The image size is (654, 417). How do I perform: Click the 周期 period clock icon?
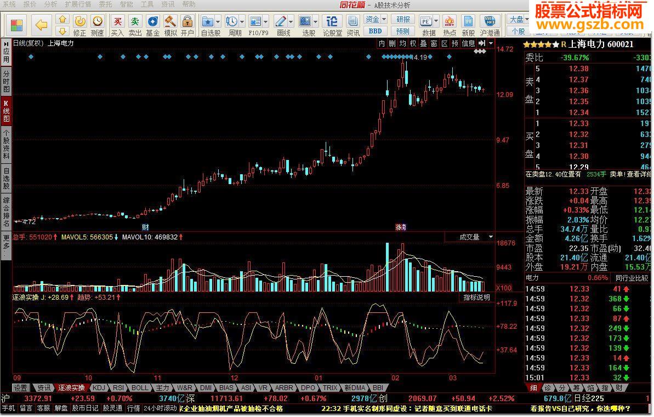[231, 21]
